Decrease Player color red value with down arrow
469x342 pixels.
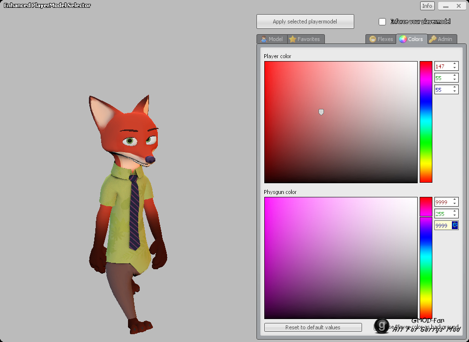[x=455, y=68]
